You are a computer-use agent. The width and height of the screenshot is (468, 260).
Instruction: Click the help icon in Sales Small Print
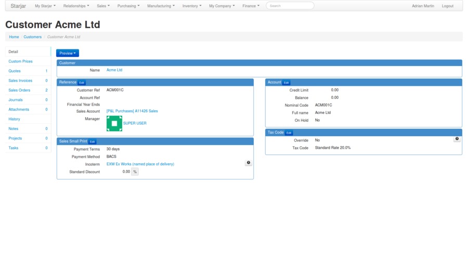point(249,163)
